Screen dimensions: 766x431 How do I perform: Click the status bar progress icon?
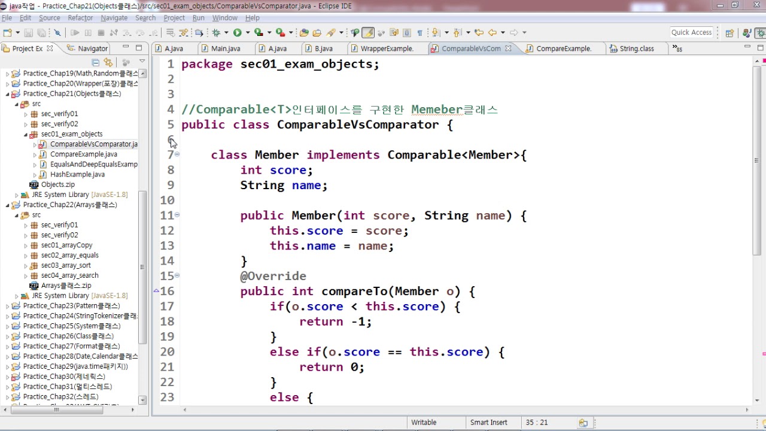[x=583, y=423]
